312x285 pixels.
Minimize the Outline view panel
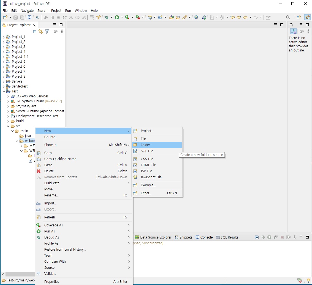301,24
